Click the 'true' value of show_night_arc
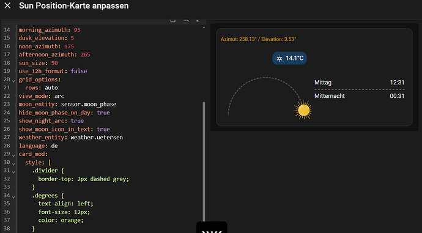Viewport: 422px width, 233px height. tap(77, 121)
